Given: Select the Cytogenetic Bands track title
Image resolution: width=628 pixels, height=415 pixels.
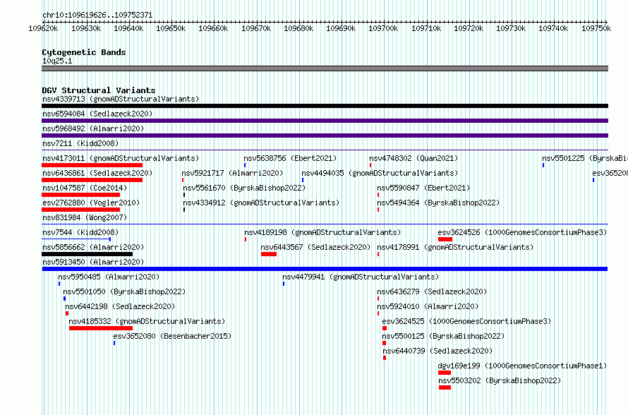Looking at the screenshot, I should [x=84, y=52].
